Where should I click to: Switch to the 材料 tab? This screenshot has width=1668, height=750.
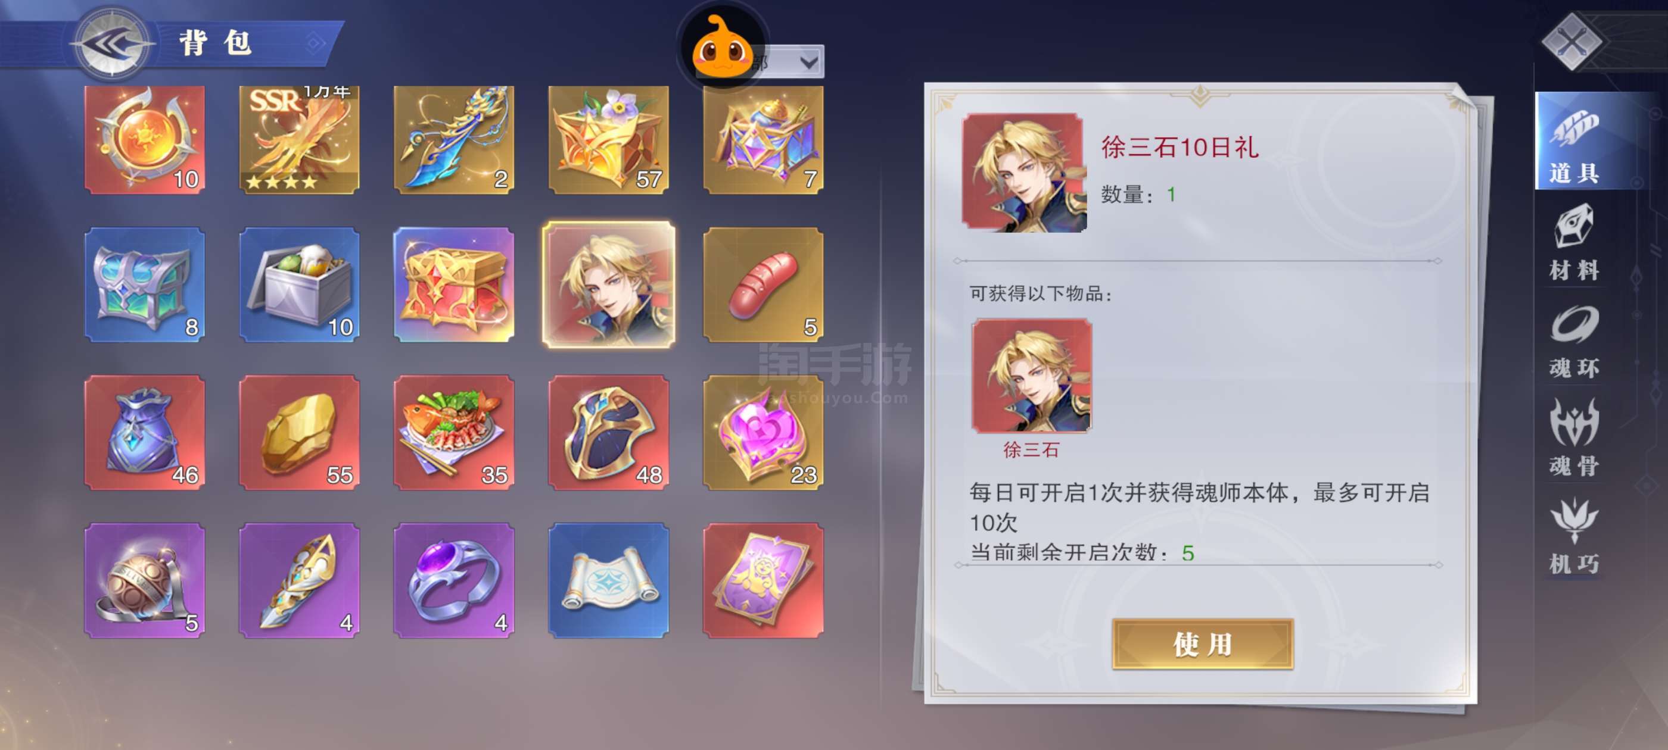pos(1574,242)
